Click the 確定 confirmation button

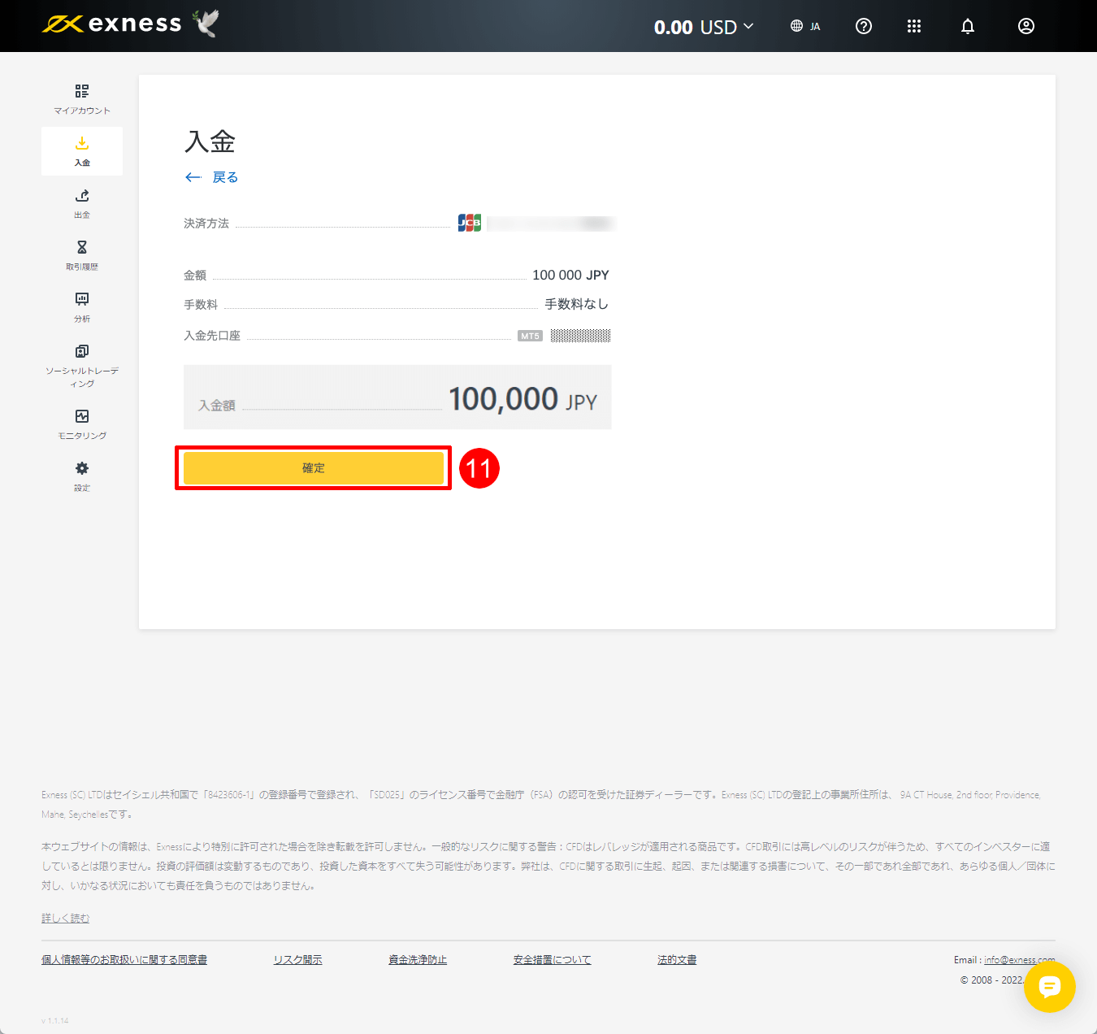(x=314, y=468)
